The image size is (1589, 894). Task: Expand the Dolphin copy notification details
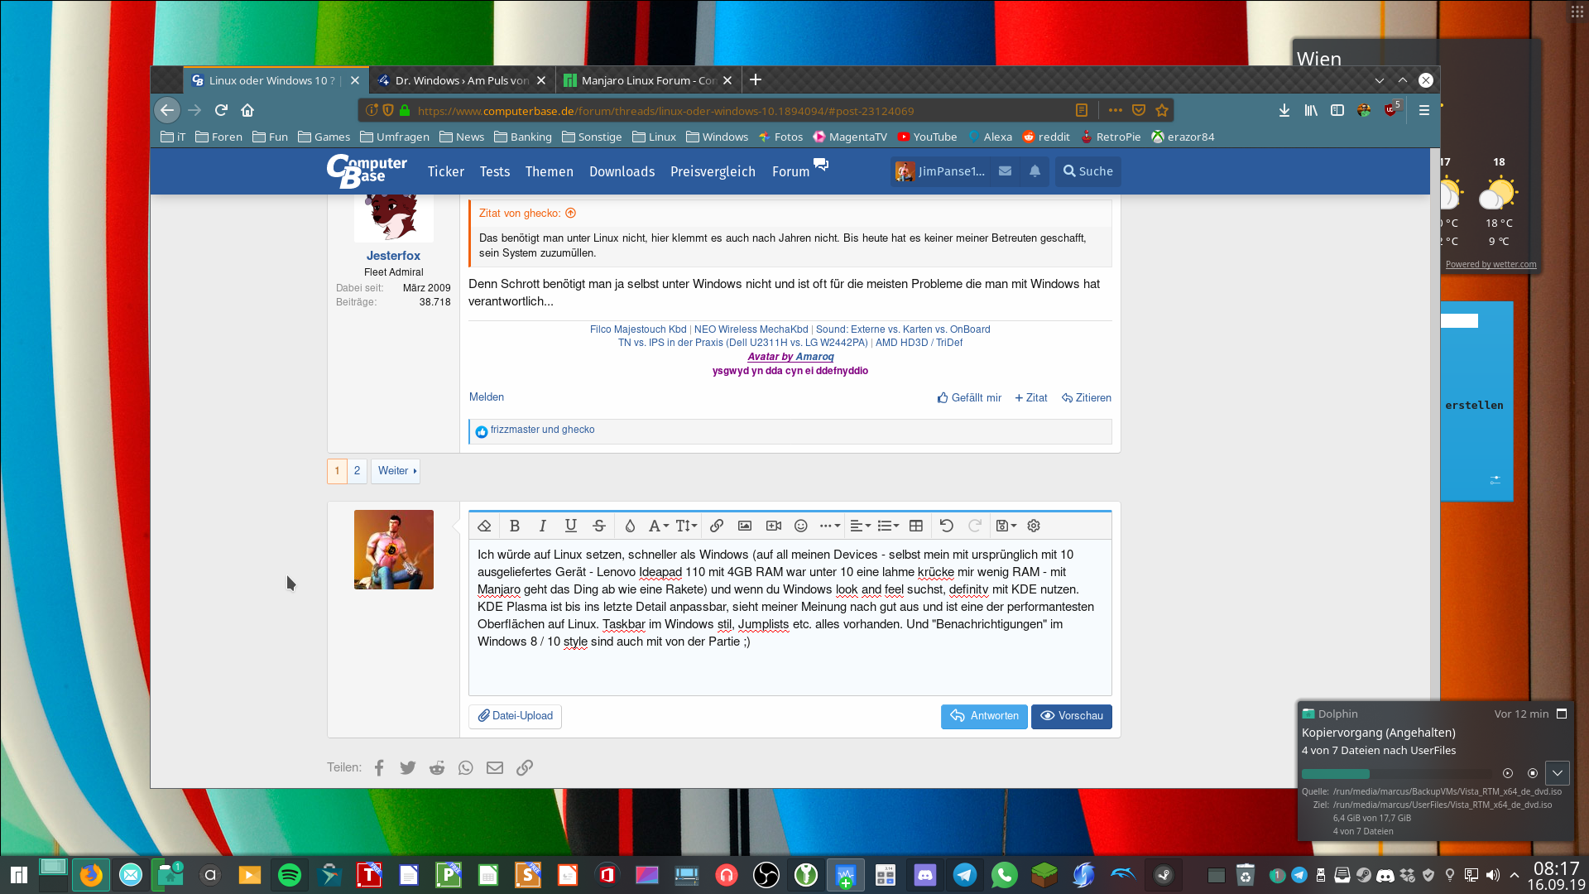click(x=1557, y=773)
